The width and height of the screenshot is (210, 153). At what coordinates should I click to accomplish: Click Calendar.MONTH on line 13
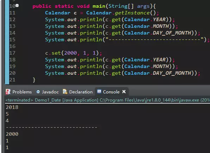pos(147,26)
